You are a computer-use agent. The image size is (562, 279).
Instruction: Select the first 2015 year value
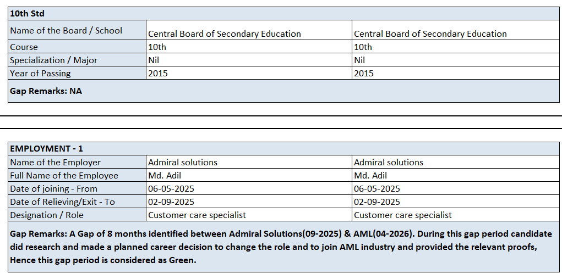(x=249, y=73)
